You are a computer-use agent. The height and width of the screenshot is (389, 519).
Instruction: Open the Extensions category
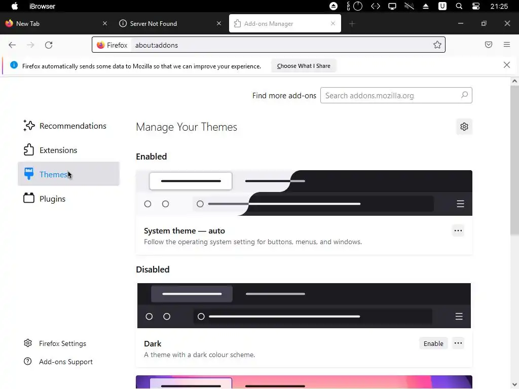(68, 150)
